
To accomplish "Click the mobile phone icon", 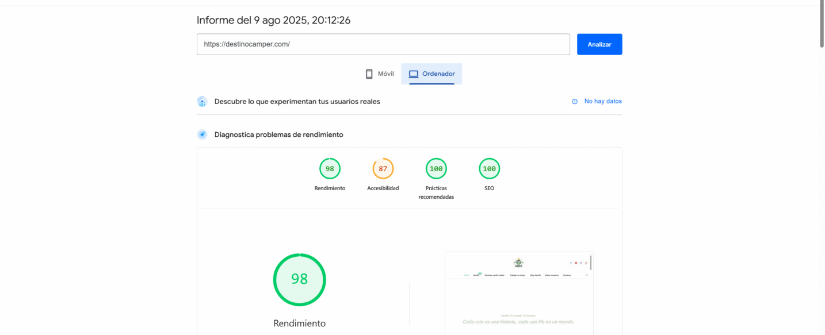I will point(369,74).
